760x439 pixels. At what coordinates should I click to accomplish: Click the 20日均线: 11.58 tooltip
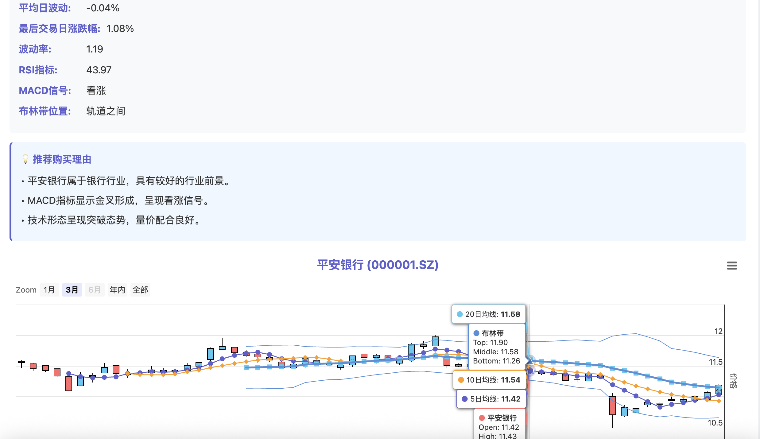click(489, 314)
